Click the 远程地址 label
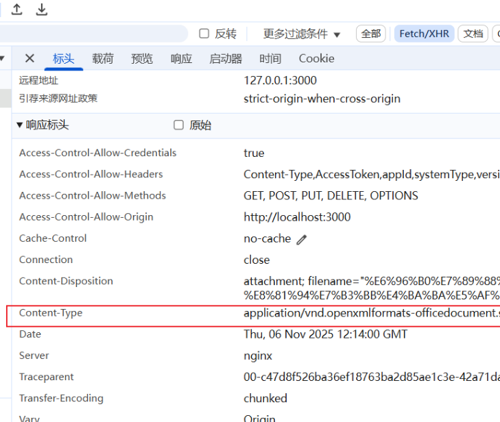500x422 pixels. (x=38, y=80)
